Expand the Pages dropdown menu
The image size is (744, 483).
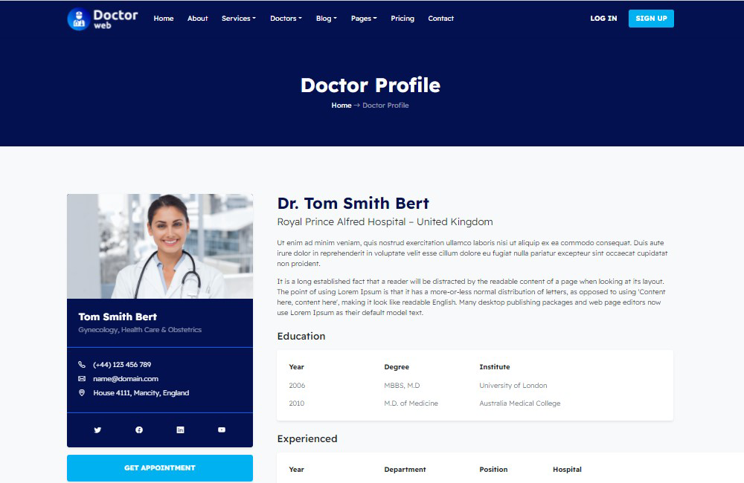point(364,19)
